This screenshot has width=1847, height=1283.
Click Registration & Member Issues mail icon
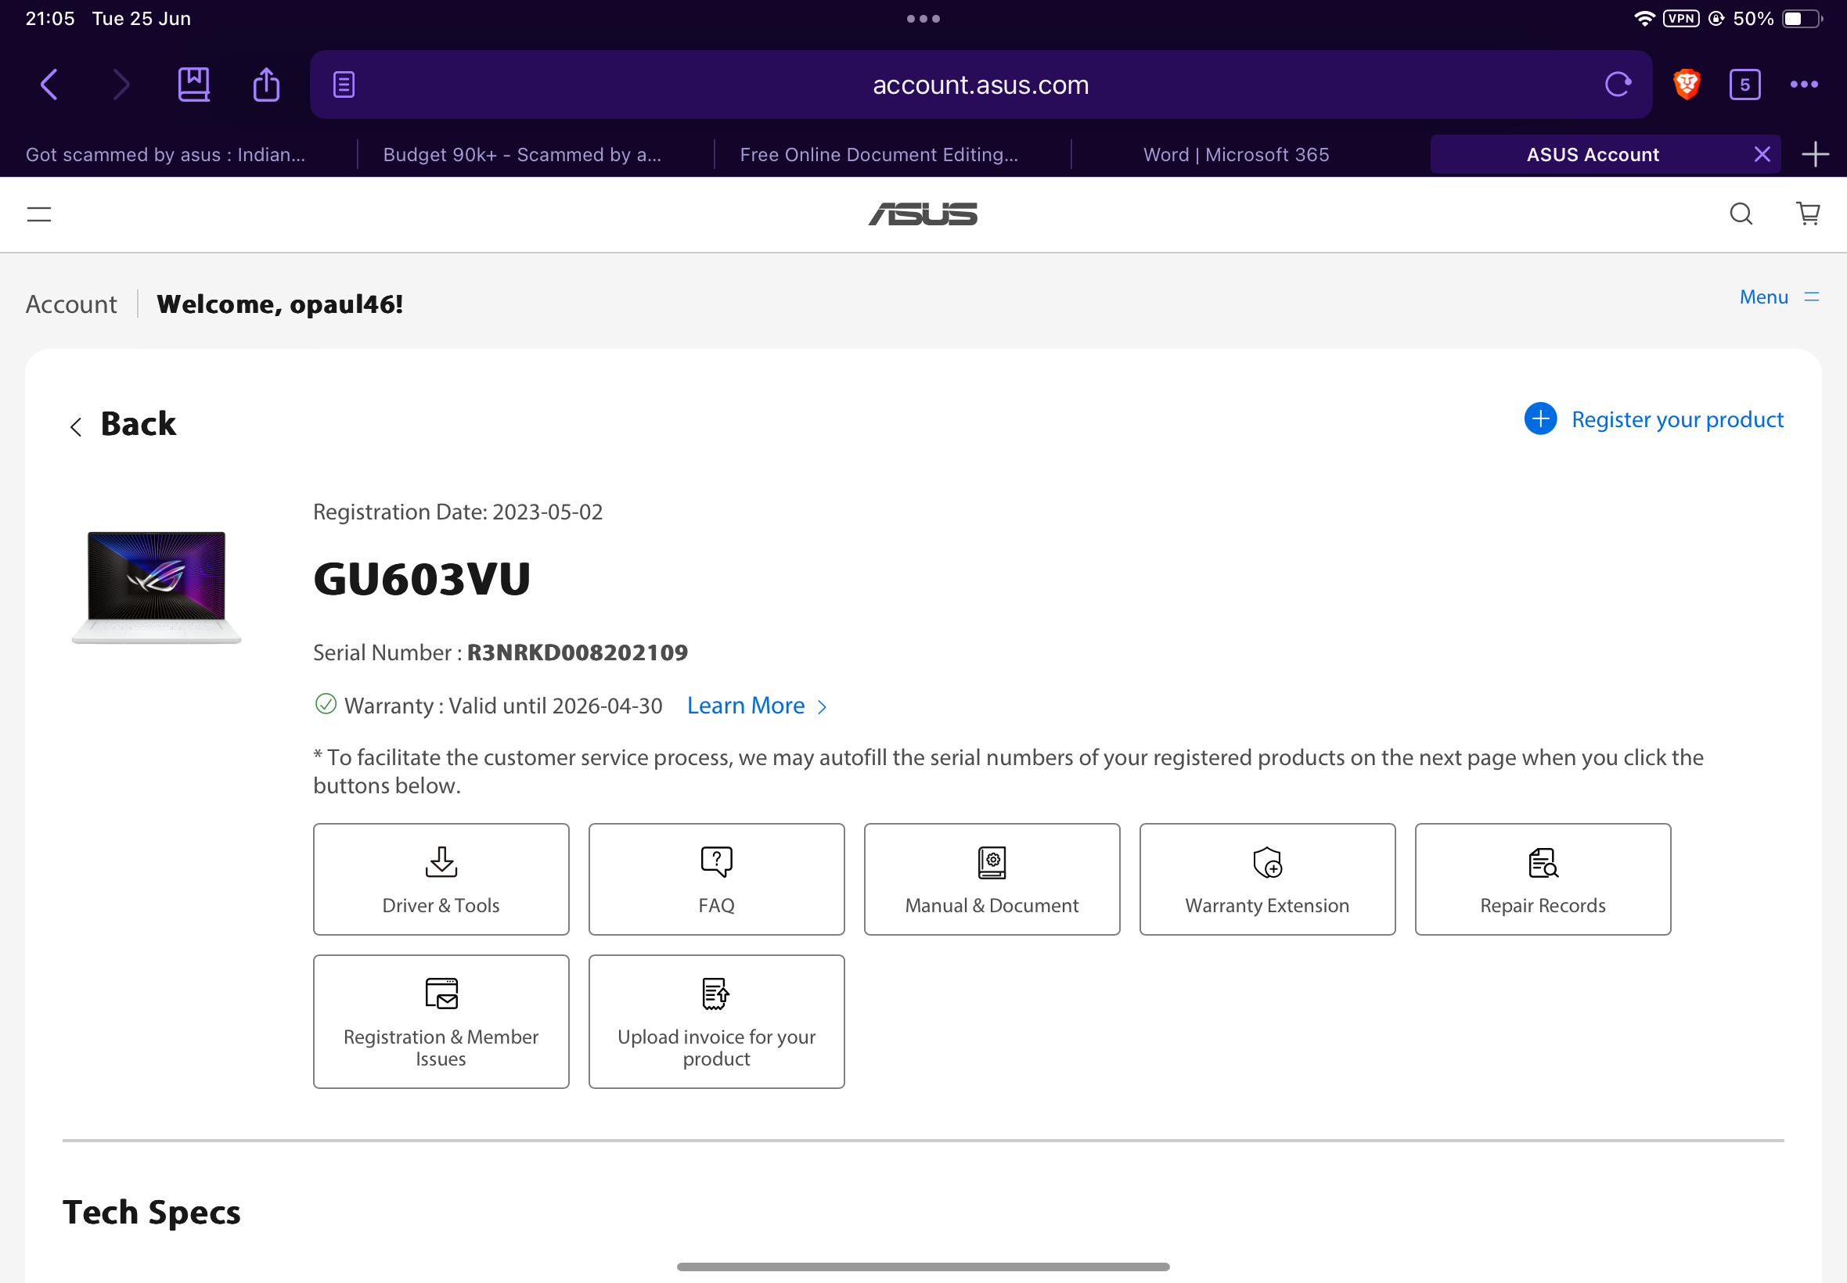(x=441, y=993)
